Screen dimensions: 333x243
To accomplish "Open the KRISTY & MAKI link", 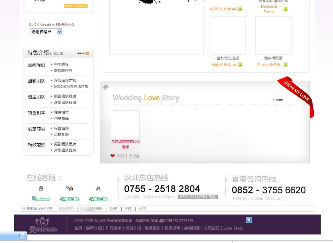I will tap(224, 9).
